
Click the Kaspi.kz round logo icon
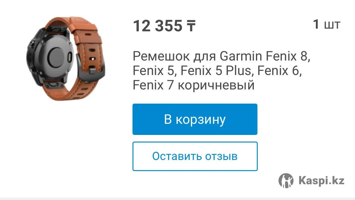click(x=286, y=180)
